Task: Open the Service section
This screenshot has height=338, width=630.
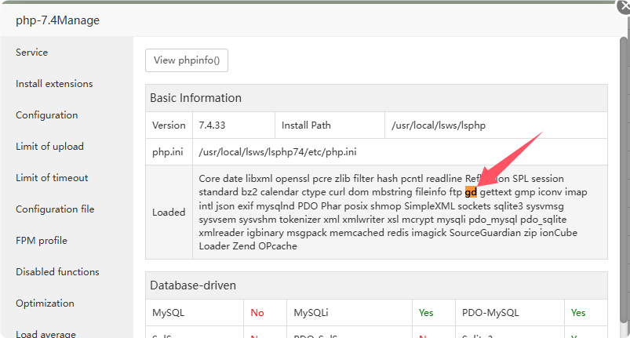Action: click(32, 53)
